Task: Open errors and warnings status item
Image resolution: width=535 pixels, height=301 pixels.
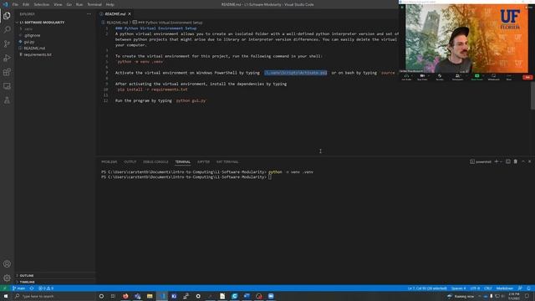Action: (x=46, y=288)
